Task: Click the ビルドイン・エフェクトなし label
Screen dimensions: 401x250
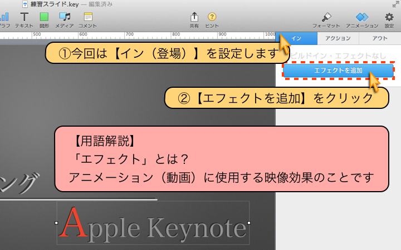Action: [338, 56]
